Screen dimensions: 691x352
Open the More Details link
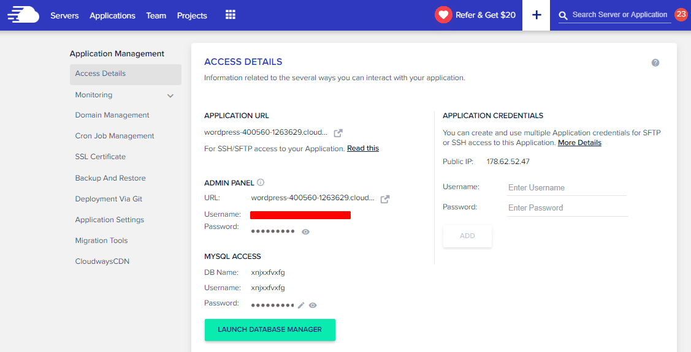click(x=579, y=143)
